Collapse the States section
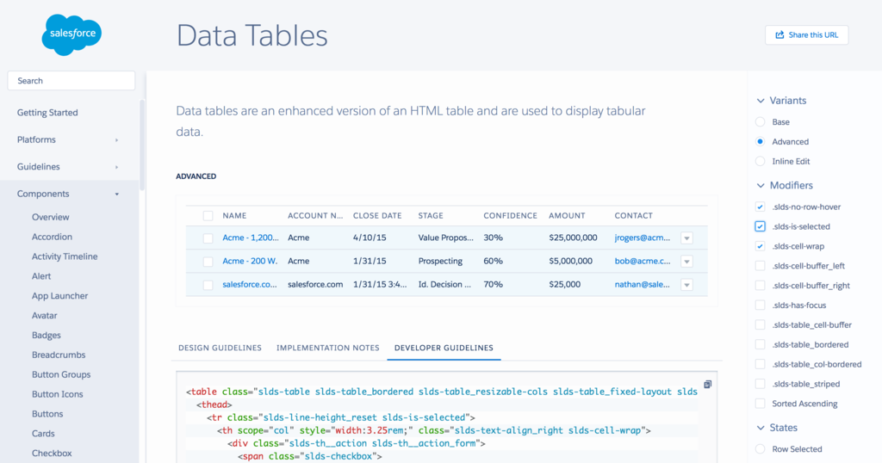This screenshot has height=463, width=882. coord(777,428)
